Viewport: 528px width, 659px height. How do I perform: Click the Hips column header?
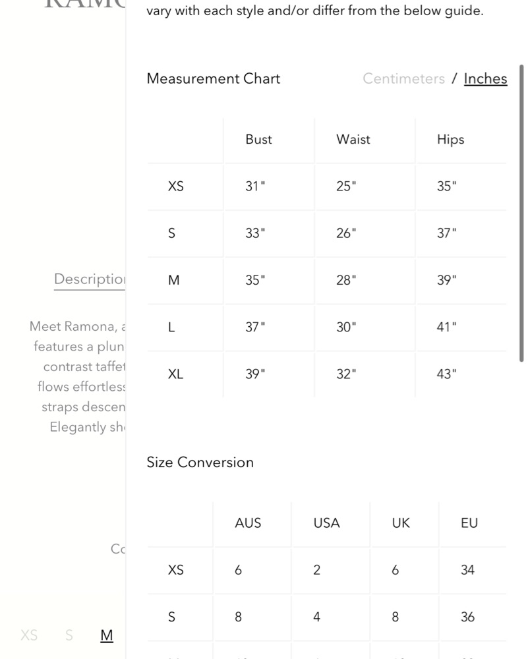point(450,139)
